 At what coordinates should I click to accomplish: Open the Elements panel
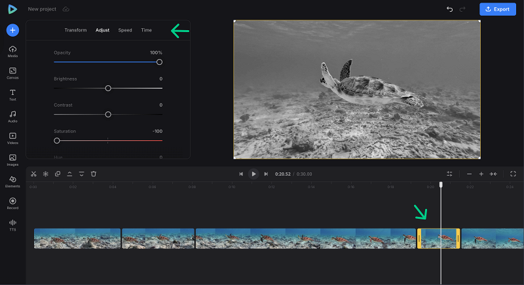12,181
